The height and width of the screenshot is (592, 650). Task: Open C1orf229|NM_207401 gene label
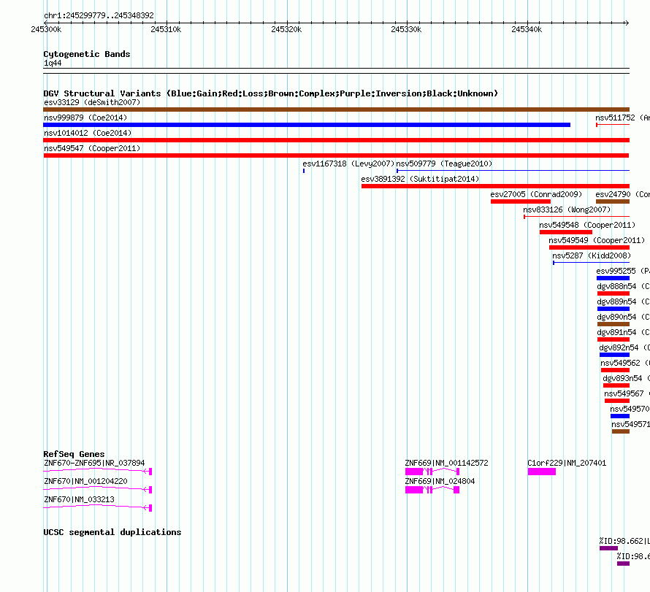click(567, 463)
